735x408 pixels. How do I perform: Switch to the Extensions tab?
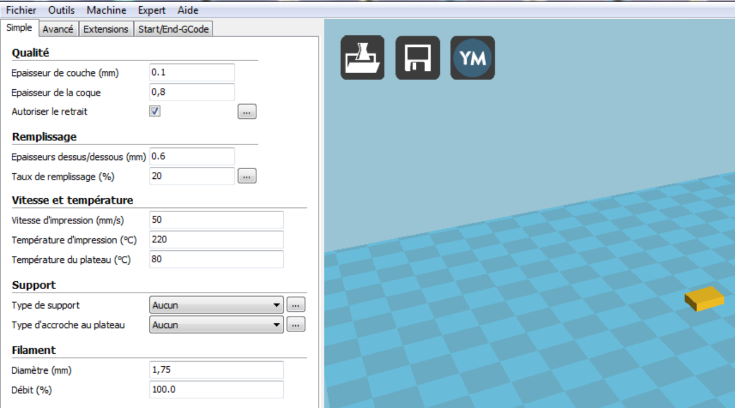[106, 29]
